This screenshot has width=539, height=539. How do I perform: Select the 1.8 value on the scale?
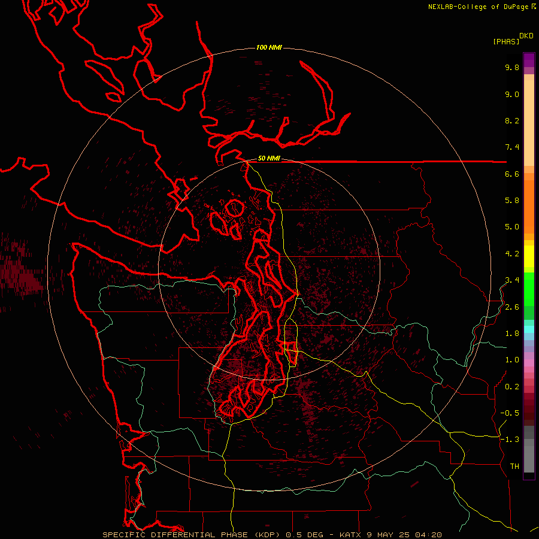click(x=512, y=334)
